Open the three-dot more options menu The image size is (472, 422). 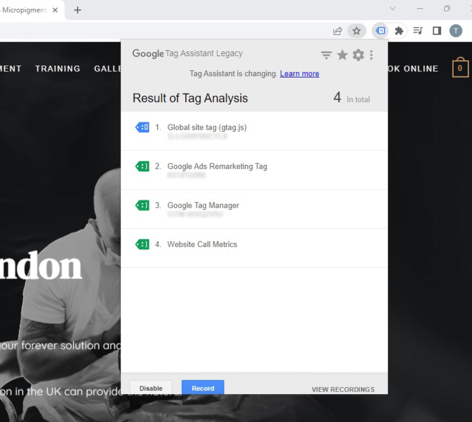point(371,55)
